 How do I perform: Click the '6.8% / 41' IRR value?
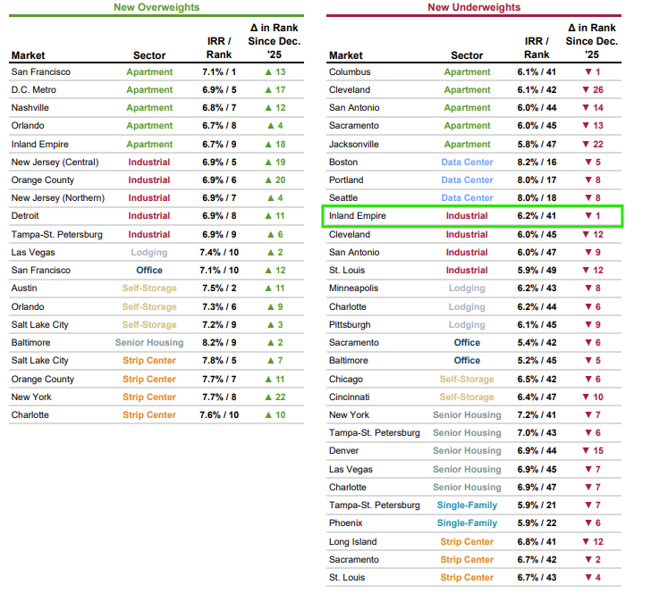537,541
